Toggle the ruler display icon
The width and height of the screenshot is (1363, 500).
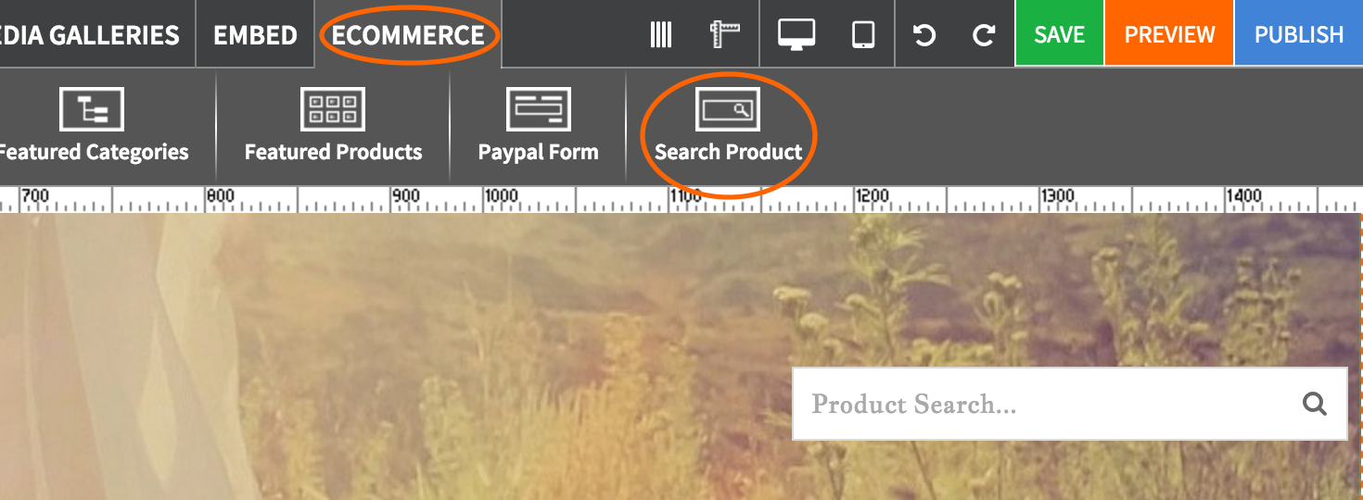pos(727,35)
